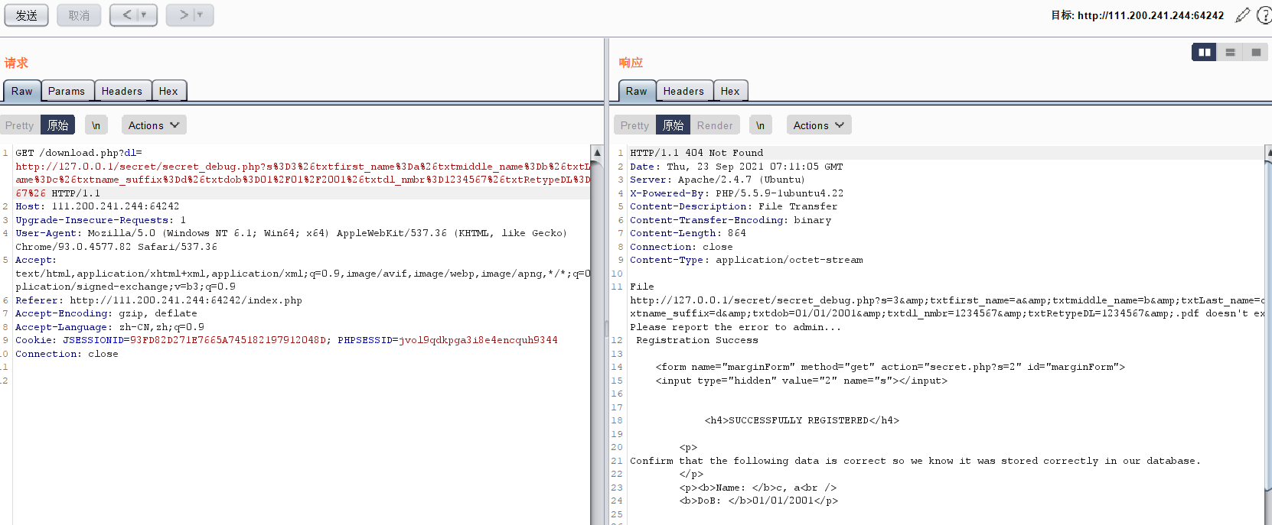The height and width of the screenshot is (525, 1272).
Task: Switch to side-by-side split layout icon
Action: pos(1204,52)
